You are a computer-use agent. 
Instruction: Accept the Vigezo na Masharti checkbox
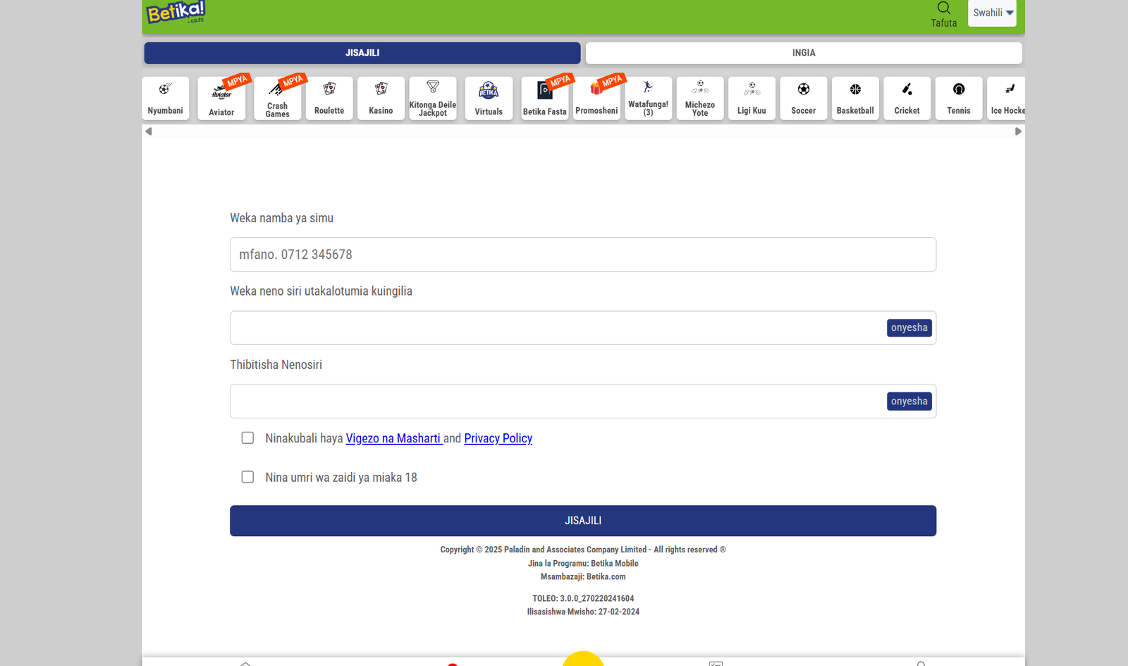coord(247,438)
